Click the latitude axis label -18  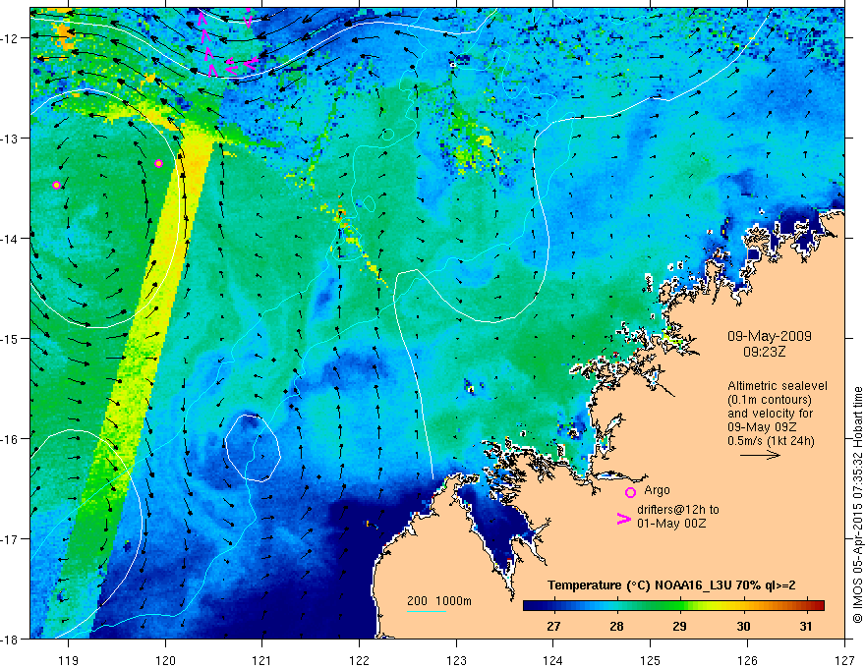pos(10,640)
